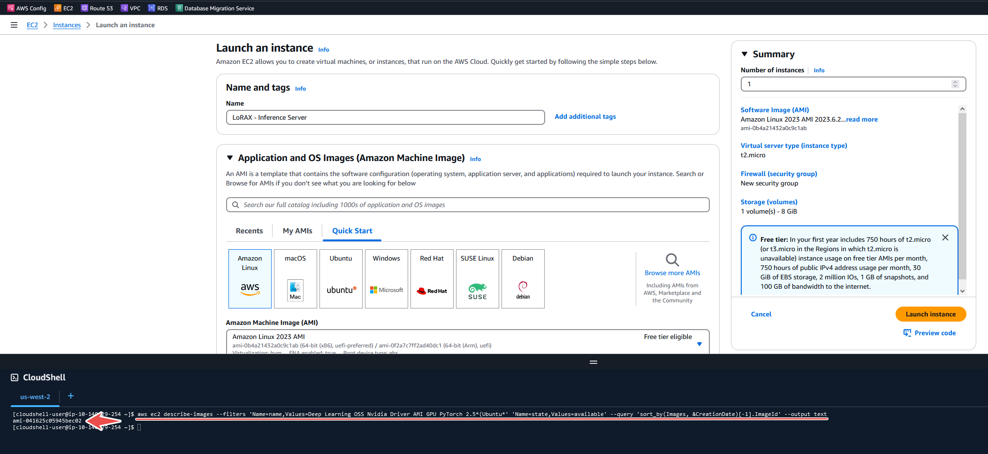Choose the Ubuntu AMI tile
The image size is (988, 454).
pyautogui.click(x=341, y=278)
